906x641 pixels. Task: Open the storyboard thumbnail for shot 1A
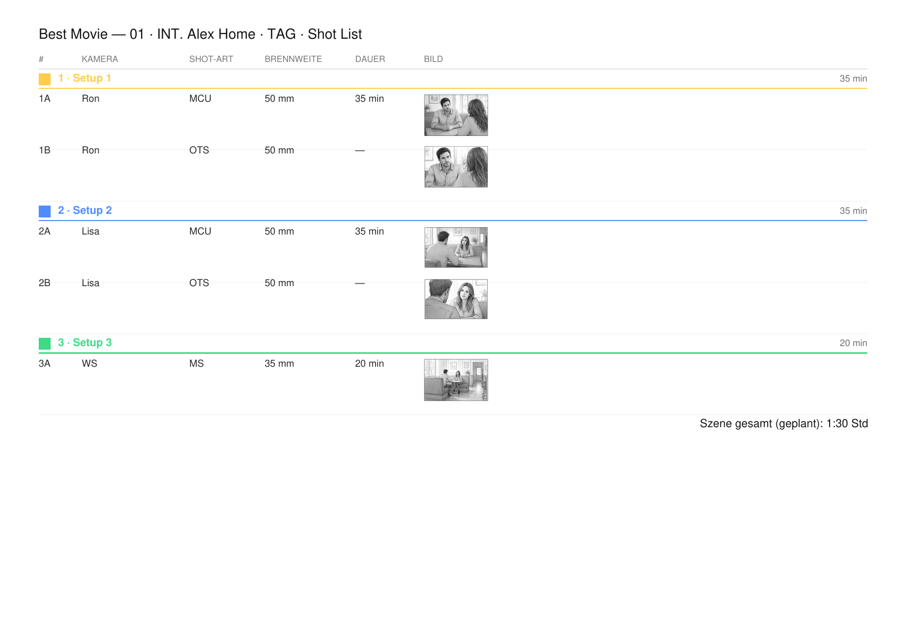[x=456, y=115]
